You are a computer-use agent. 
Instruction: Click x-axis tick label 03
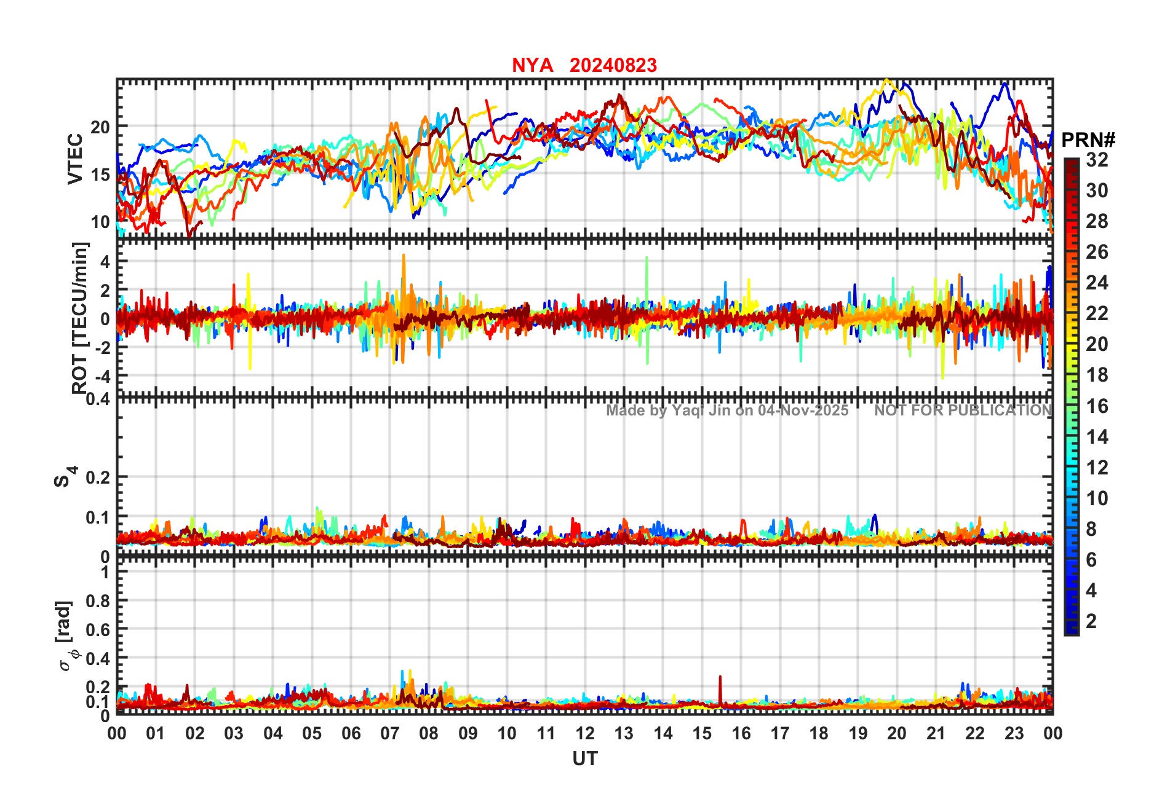pyautogui.click(x=234, y=733)
